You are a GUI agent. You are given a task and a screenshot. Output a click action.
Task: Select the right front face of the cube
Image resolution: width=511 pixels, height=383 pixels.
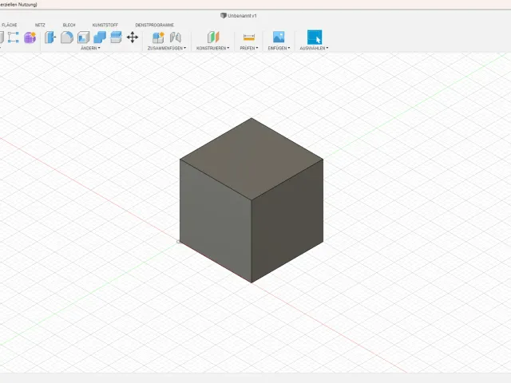point(287,221)
